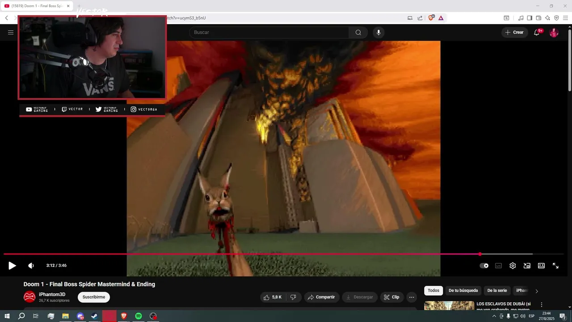Viewport: 572px width, 322px height.
Task: Open Windows action center notifications
Action: coord(563,316)
